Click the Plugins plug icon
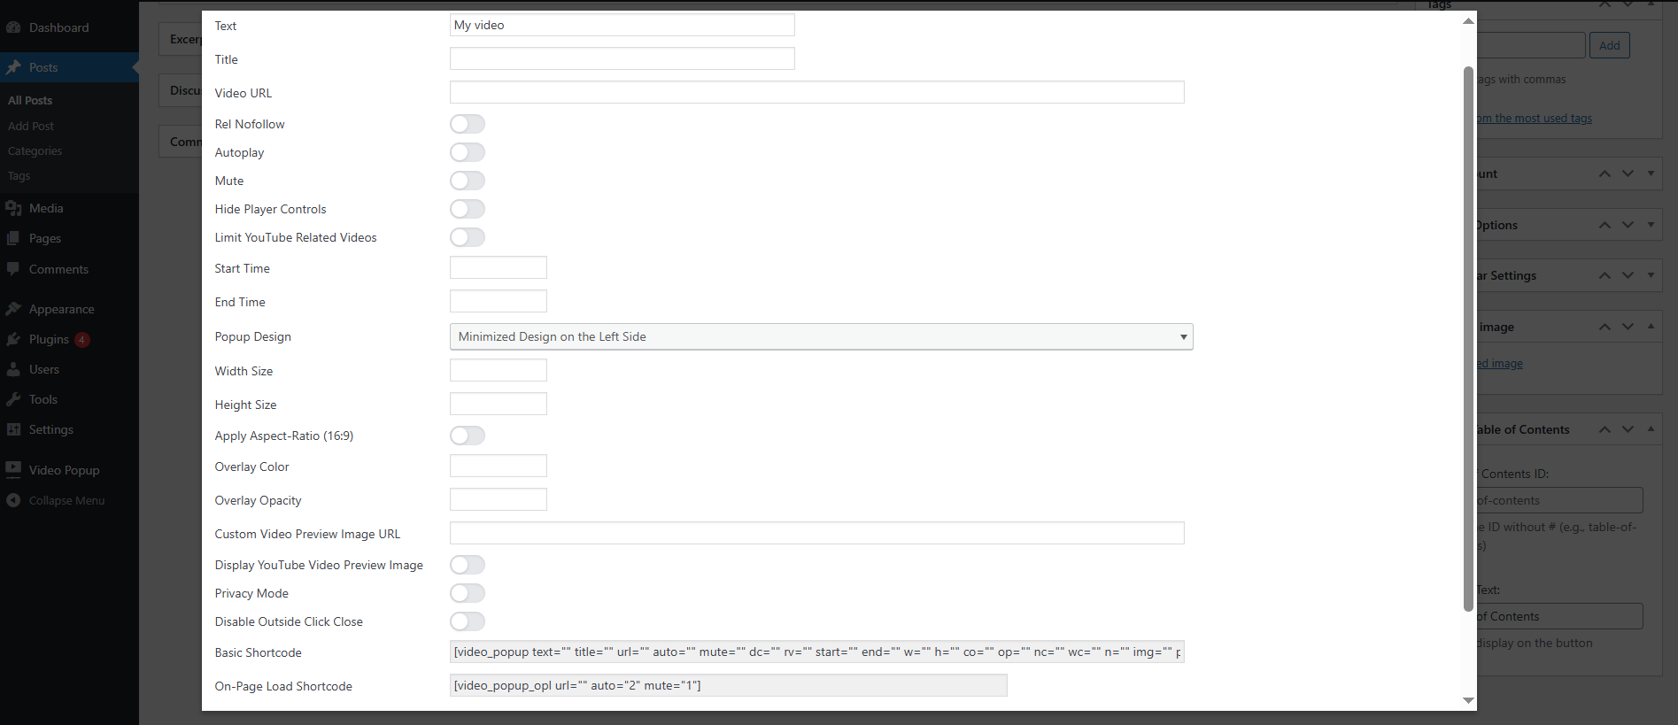 click(13, 339)
